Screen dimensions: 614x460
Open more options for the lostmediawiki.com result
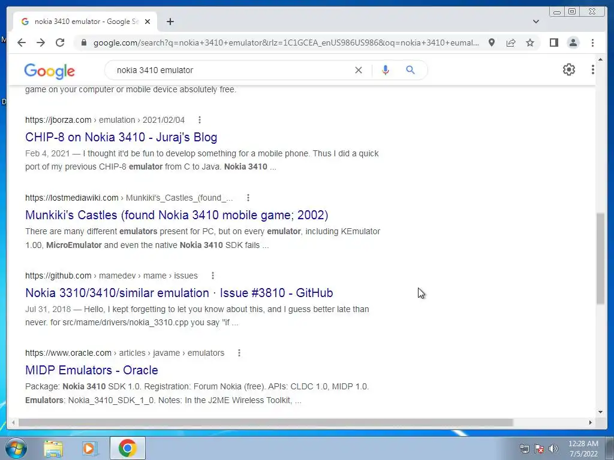coord(248,198)
